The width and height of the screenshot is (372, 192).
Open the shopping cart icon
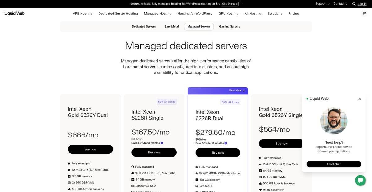click(x=364, y=14)
